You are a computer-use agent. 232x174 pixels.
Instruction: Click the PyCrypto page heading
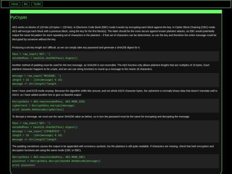coord(18,18)
